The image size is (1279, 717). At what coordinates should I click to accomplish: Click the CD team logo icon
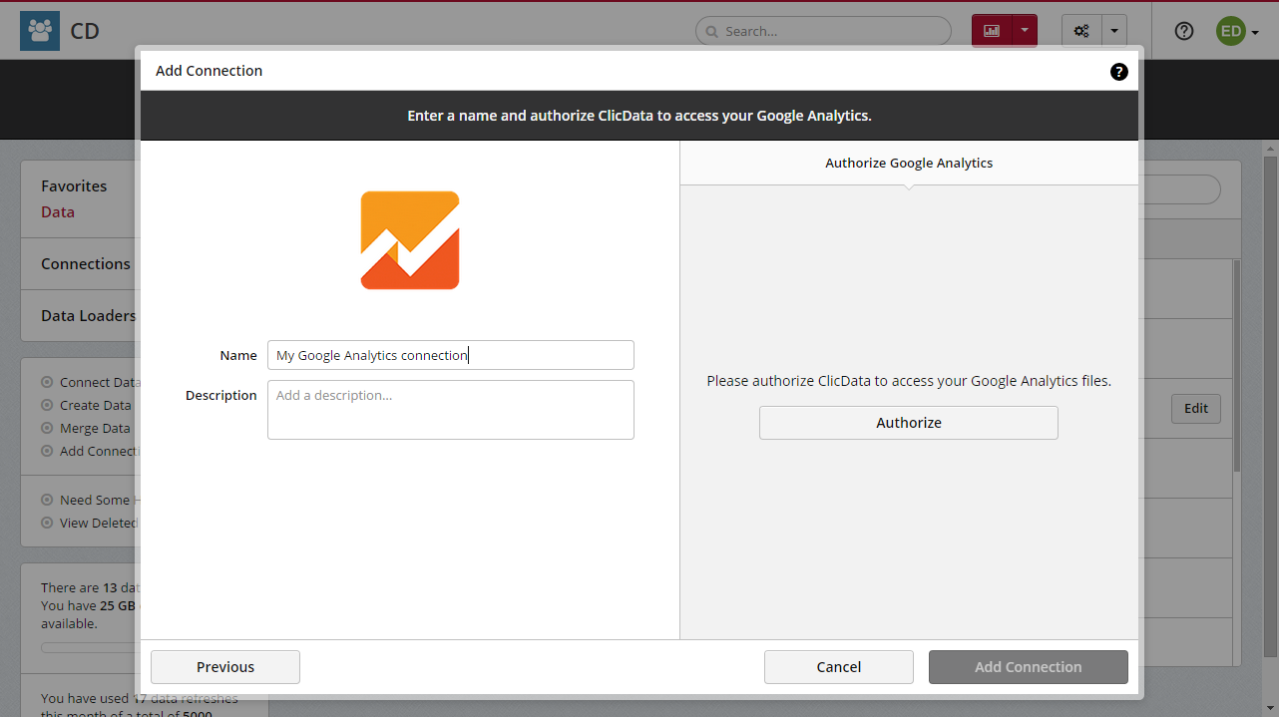point(40,31)
